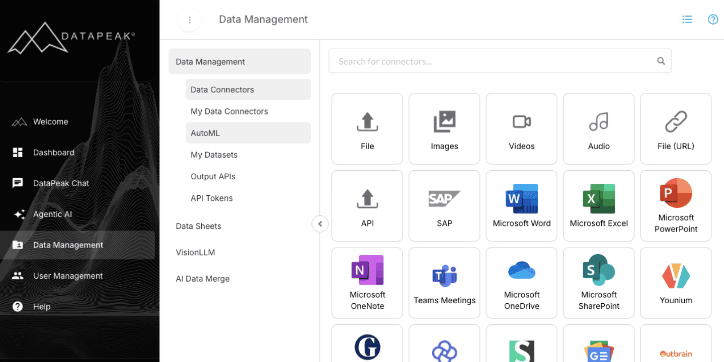Select the Younium connector
Screen dimensions: 724x362
(x=676, y=283)
